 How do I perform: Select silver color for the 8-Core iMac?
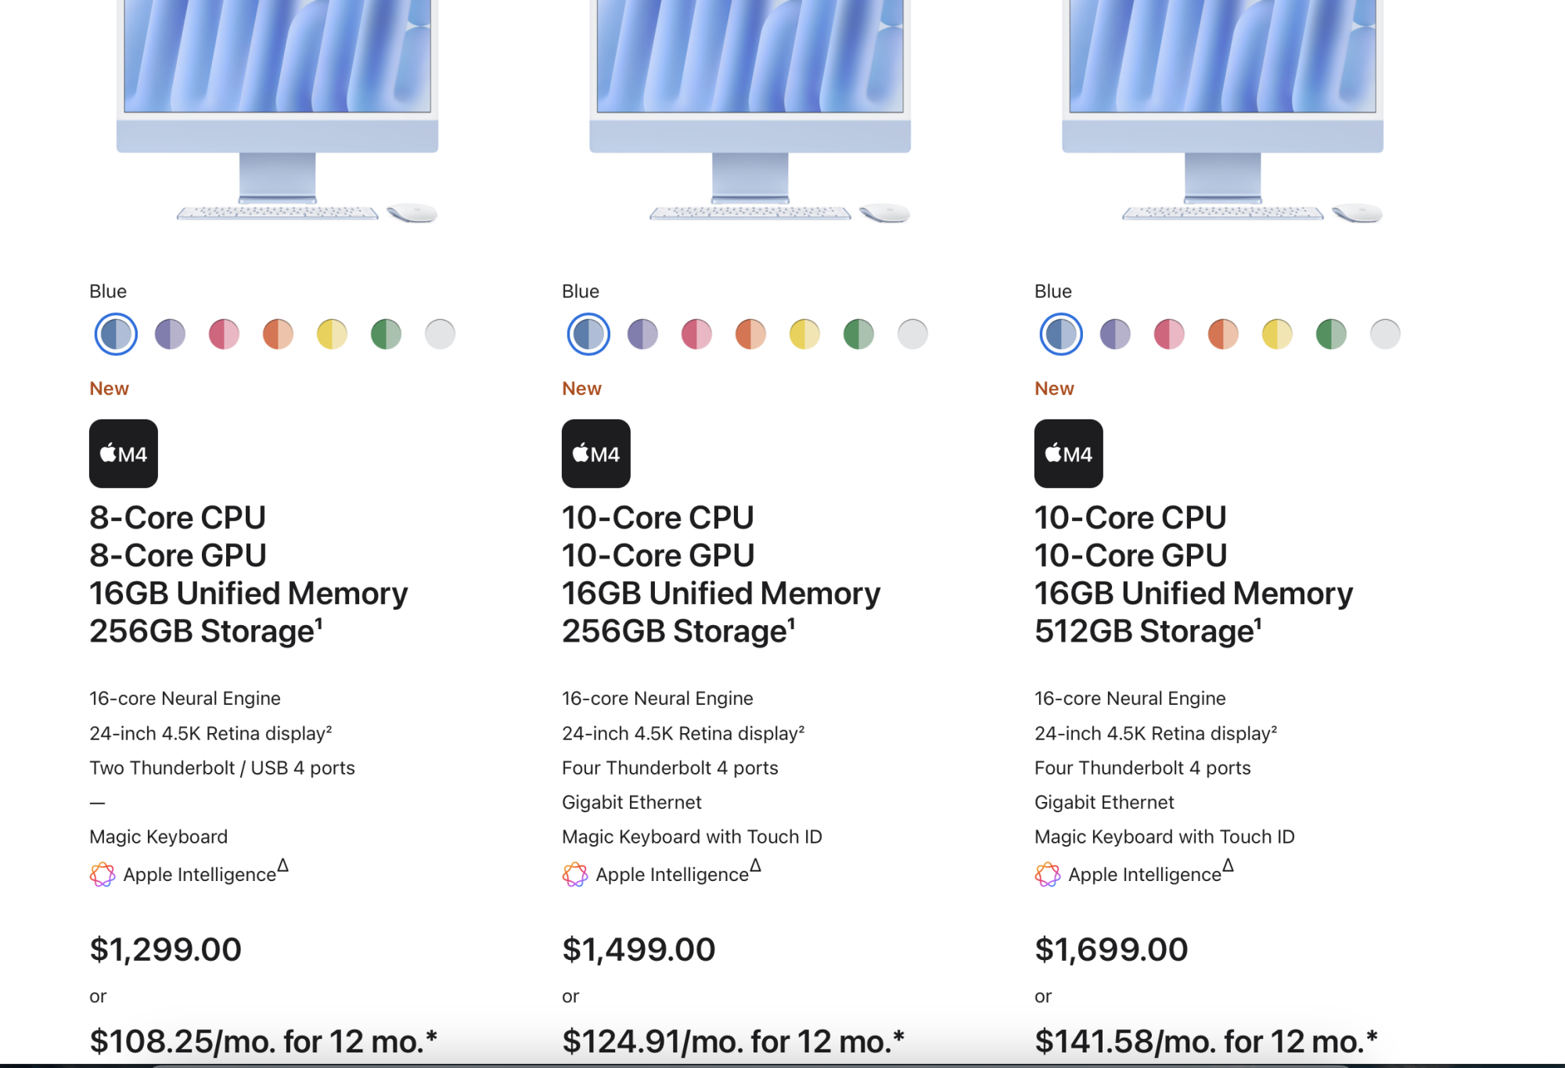pyautogui.click(x=440, y=334)
